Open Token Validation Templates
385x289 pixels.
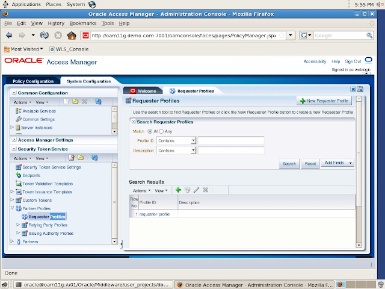point(48,184)
